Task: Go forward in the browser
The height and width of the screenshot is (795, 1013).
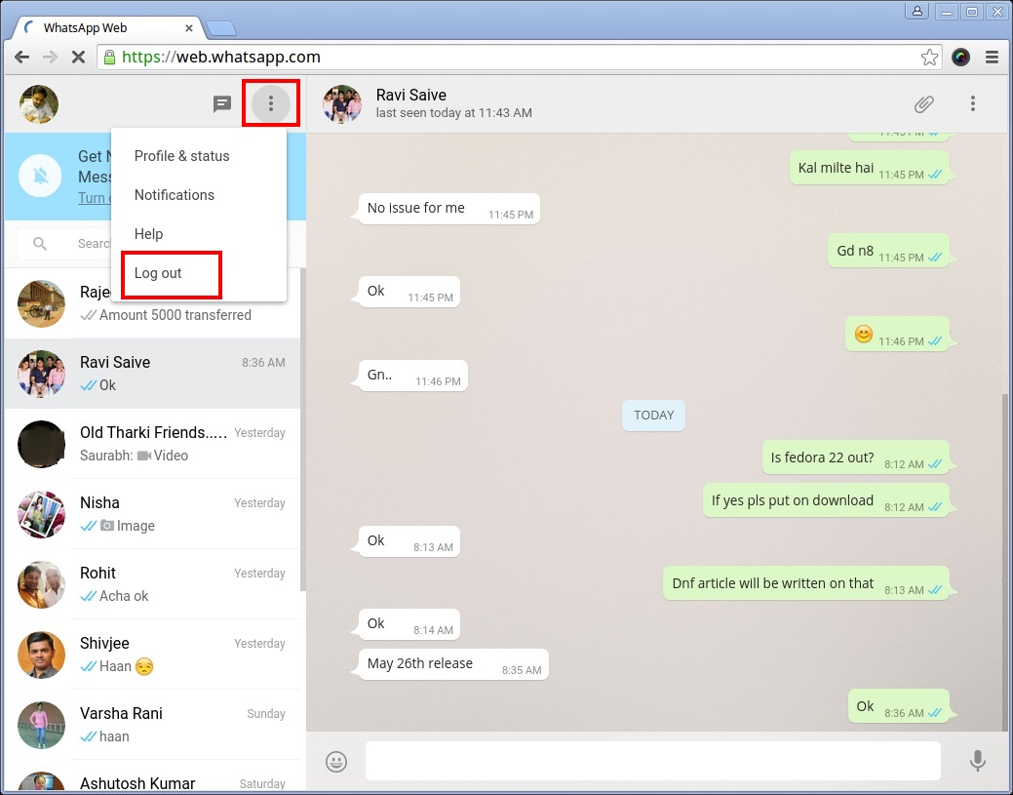Action: coord(50,57)
